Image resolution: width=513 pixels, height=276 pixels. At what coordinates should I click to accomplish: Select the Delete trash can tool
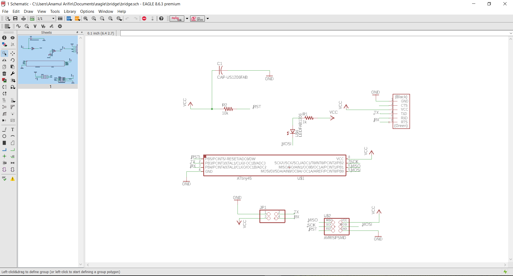coord(4,74)
